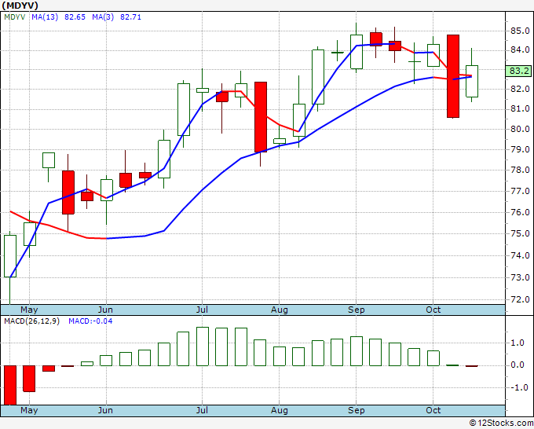Click the 0.0 MACD axis label

click(518, 365)
